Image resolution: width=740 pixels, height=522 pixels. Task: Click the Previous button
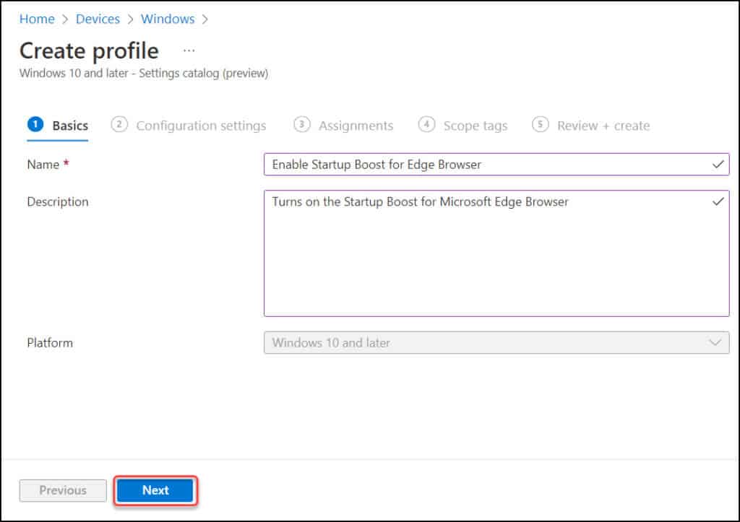tap(63, 490)
